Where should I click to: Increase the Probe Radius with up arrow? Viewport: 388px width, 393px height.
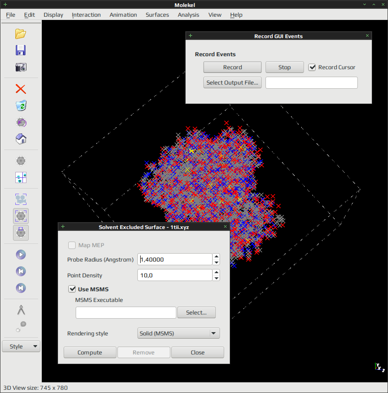(x=216, y=256)
